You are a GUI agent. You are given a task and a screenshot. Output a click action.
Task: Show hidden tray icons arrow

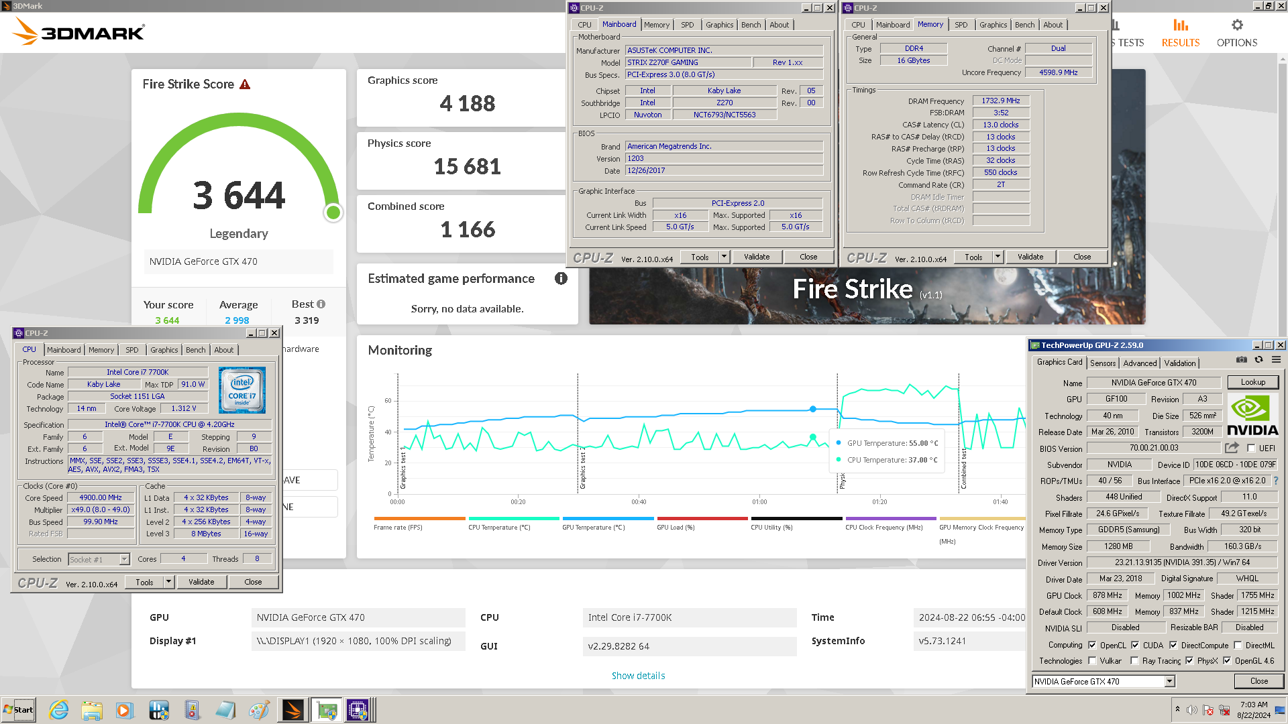pyautogui.click(x=1177, y=709)
